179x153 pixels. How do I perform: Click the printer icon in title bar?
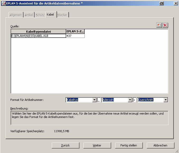162,3
